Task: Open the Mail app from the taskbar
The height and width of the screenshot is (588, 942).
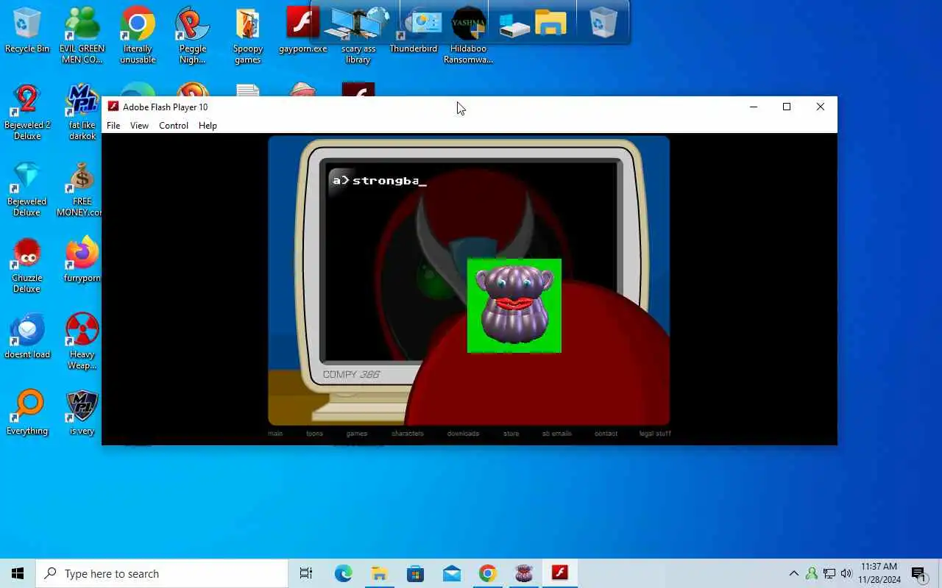Action: (x=452, y=573)
